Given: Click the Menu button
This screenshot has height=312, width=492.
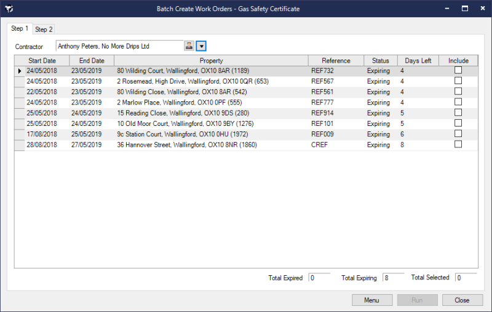Looking at the screenshot, I should [372, 300].
